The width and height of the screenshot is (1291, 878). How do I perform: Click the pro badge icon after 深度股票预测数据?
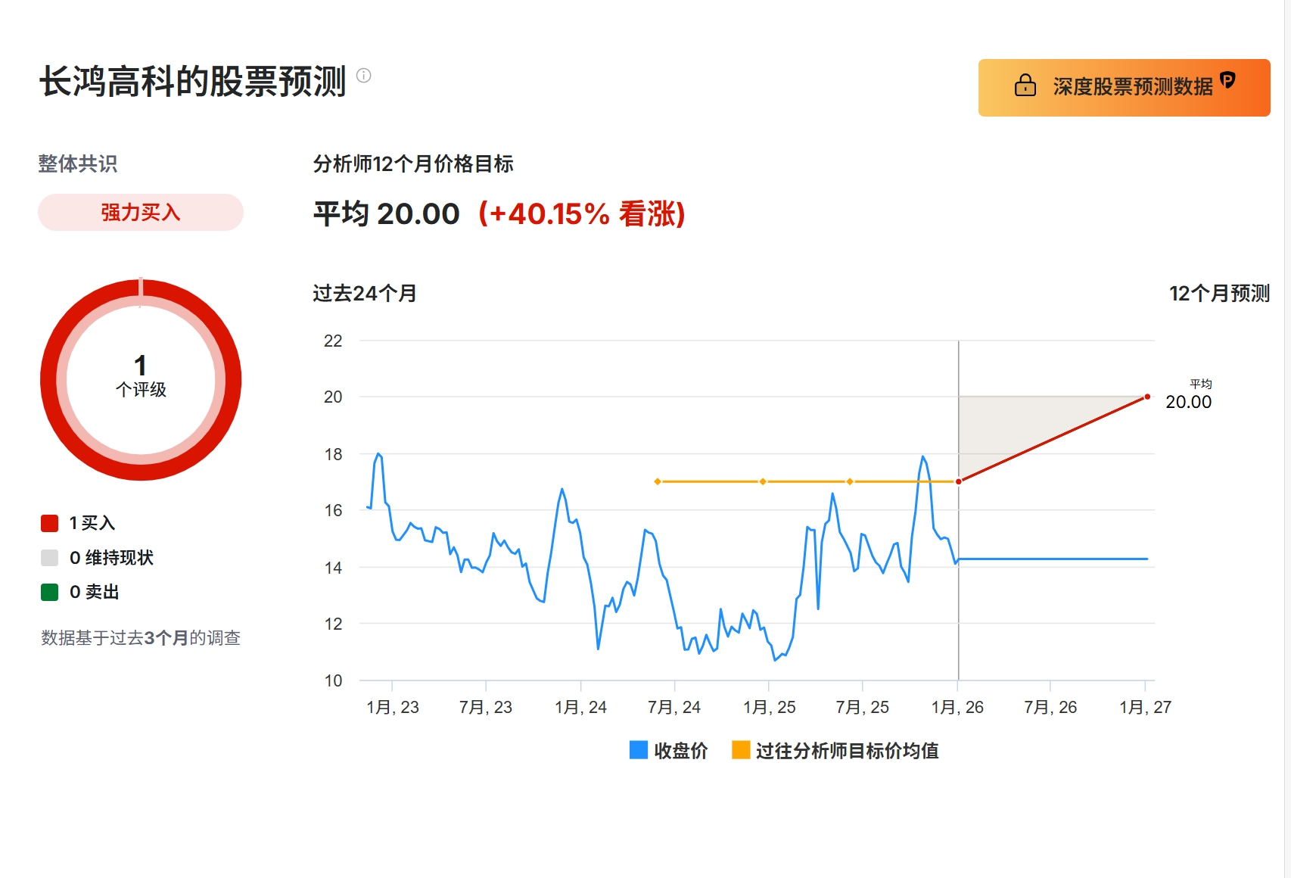click(1227, 79)
